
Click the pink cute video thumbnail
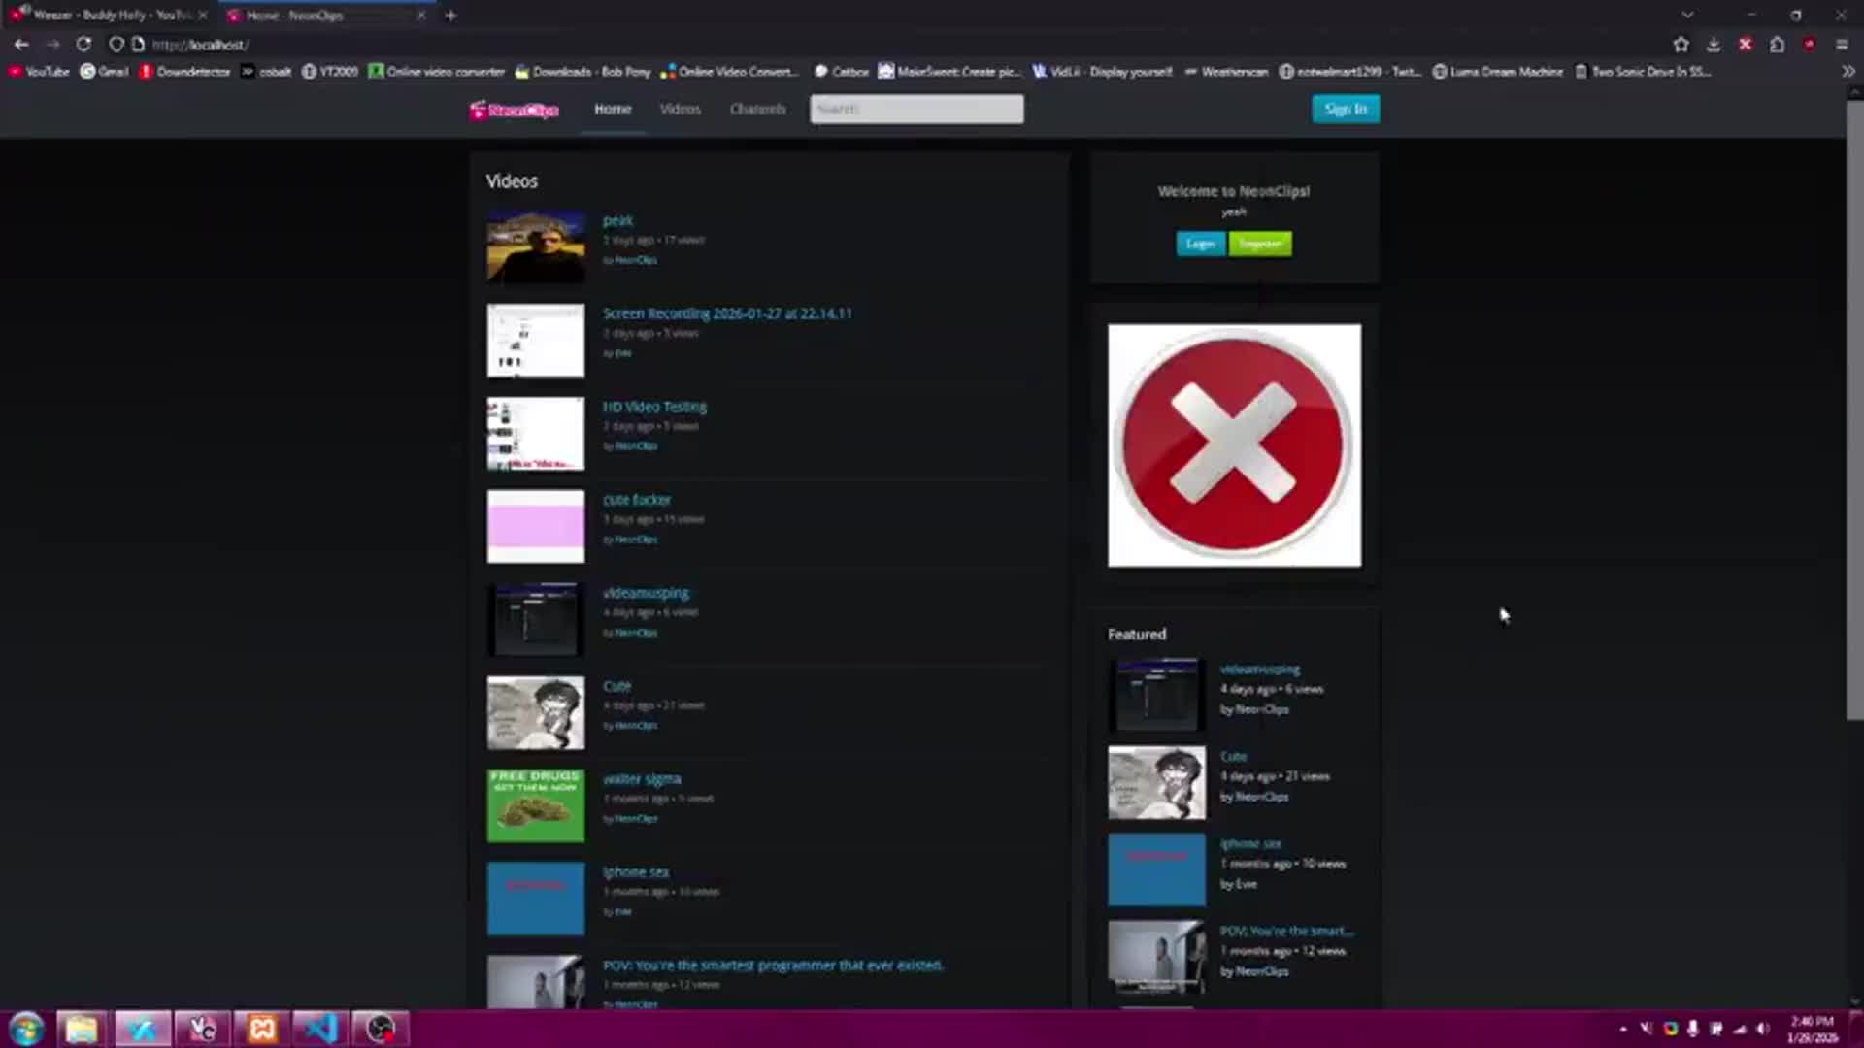[536, 526]
